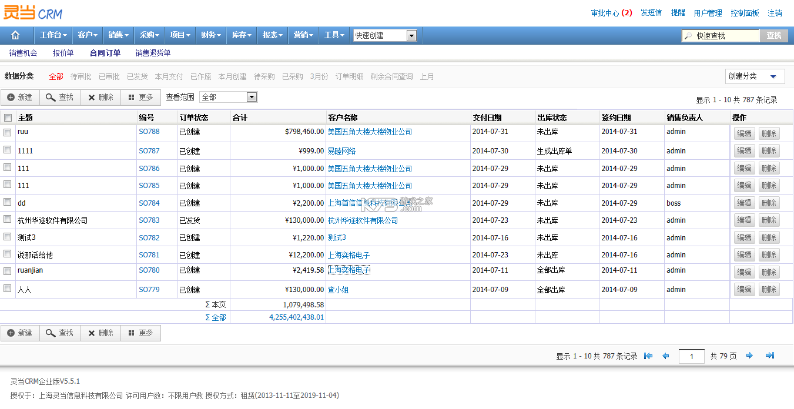Open the 采购 dropdown menu

[x=149, y=35]
